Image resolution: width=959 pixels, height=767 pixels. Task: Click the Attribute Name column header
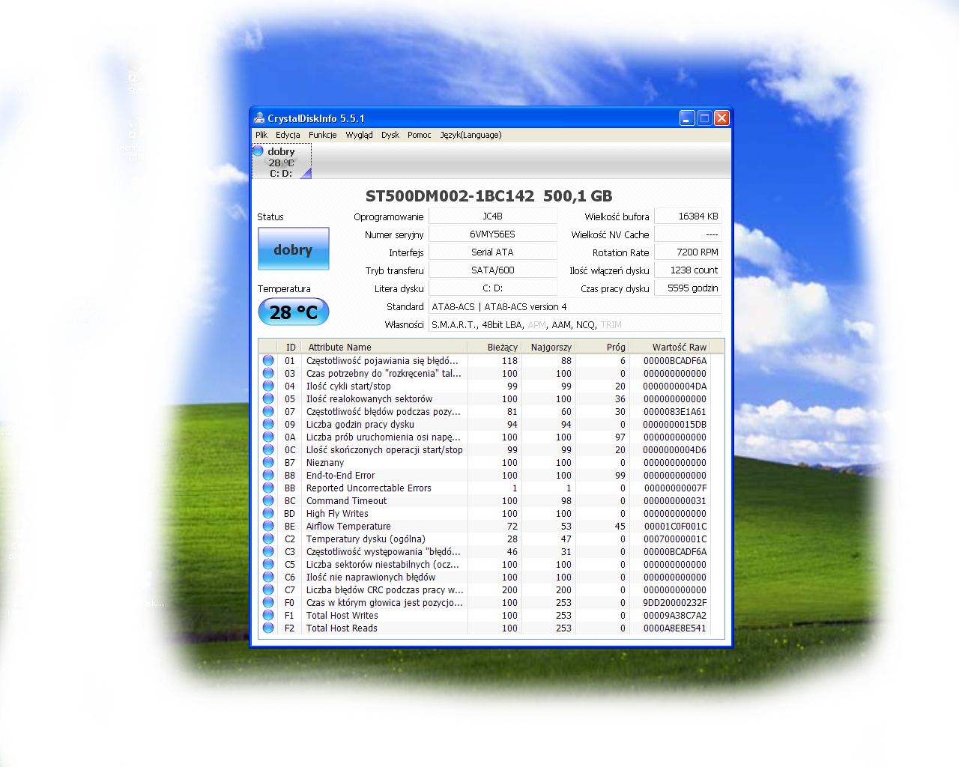[x=385, y=347]
